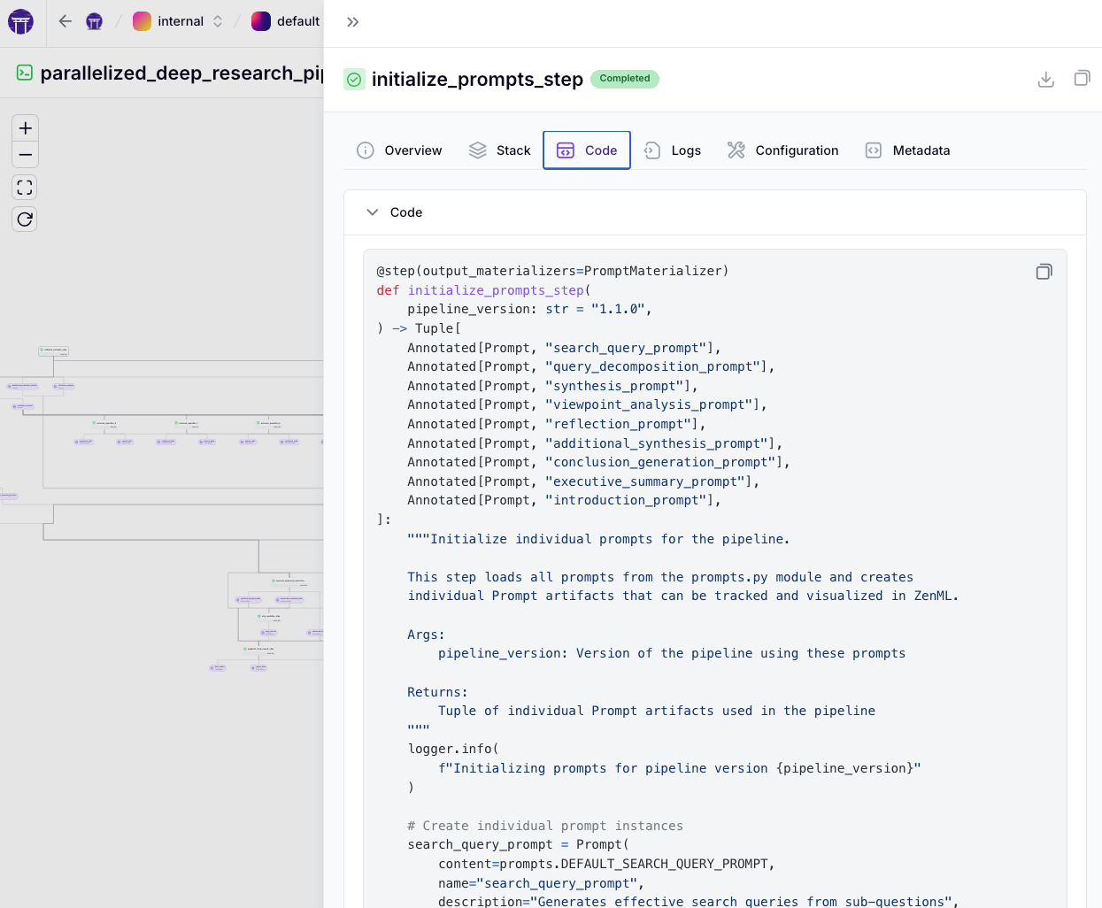Click the Completed status badge
Viewport: 1102px width, 908px height.
click(x=624, y=79)
